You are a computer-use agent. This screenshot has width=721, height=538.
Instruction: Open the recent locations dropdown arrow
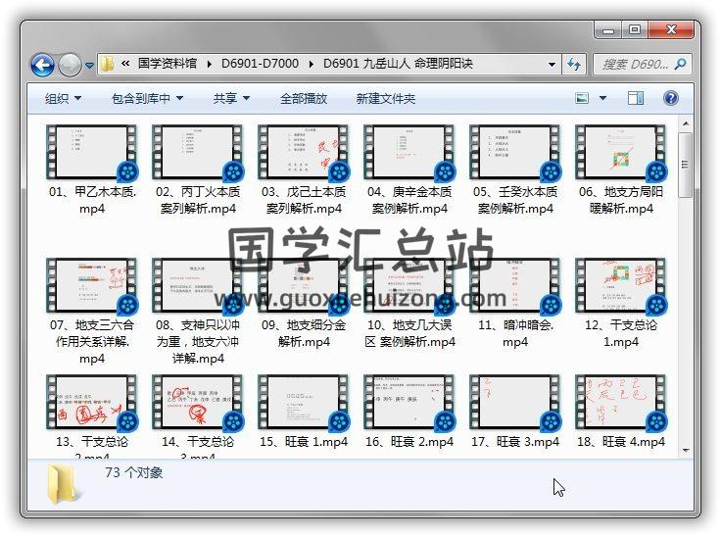(89, 66)
